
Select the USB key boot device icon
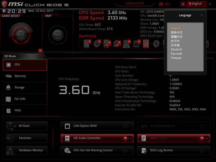[127, 44]
